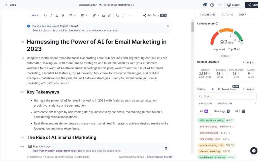Open the text style Aa dropdown
Image resolution: width=258 pixels, height=161 pixels.
pyautogui.click(x=35, y=15)
